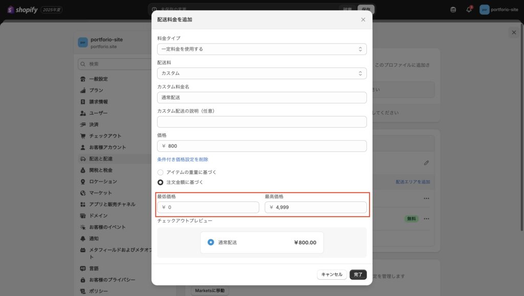Open the notifications bell icon
The height and width of the screenshot is (296, 524).
tap(469, 10)
